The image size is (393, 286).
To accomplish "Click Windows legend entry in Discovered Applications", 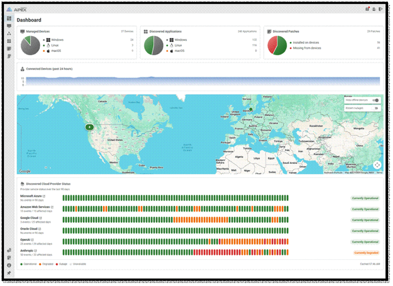I will pos(177,40).
